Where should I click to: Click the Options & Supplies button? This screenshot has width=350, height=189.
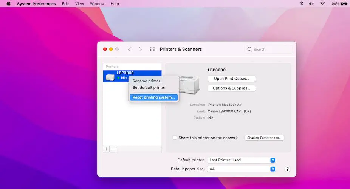click(x=231, y=88)
